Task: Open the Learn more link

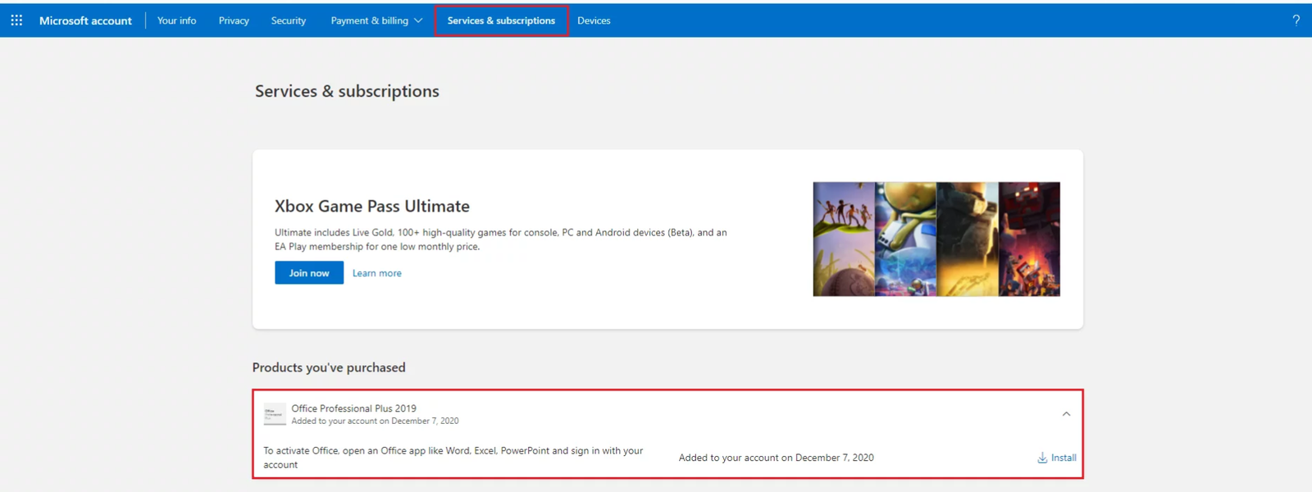Action: [x=377, y=273]
